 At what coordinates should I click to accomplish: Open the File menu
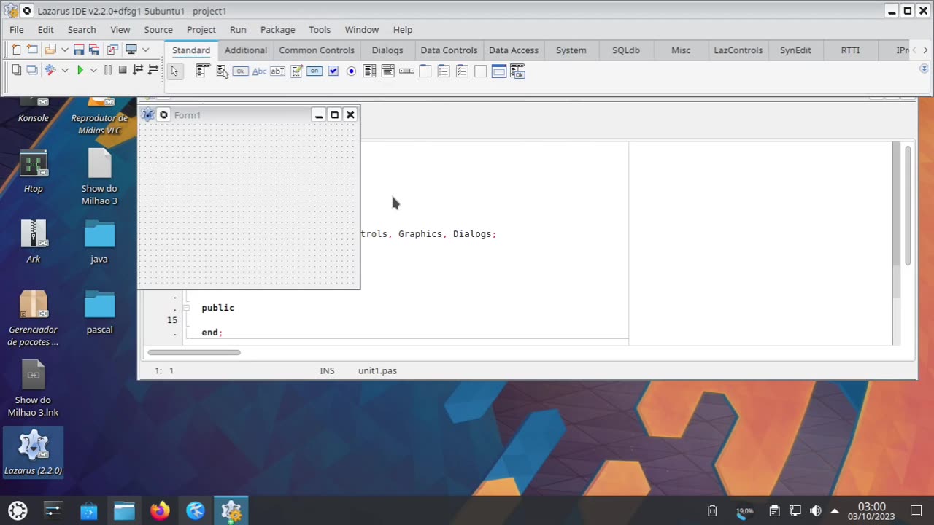(17, 30)
